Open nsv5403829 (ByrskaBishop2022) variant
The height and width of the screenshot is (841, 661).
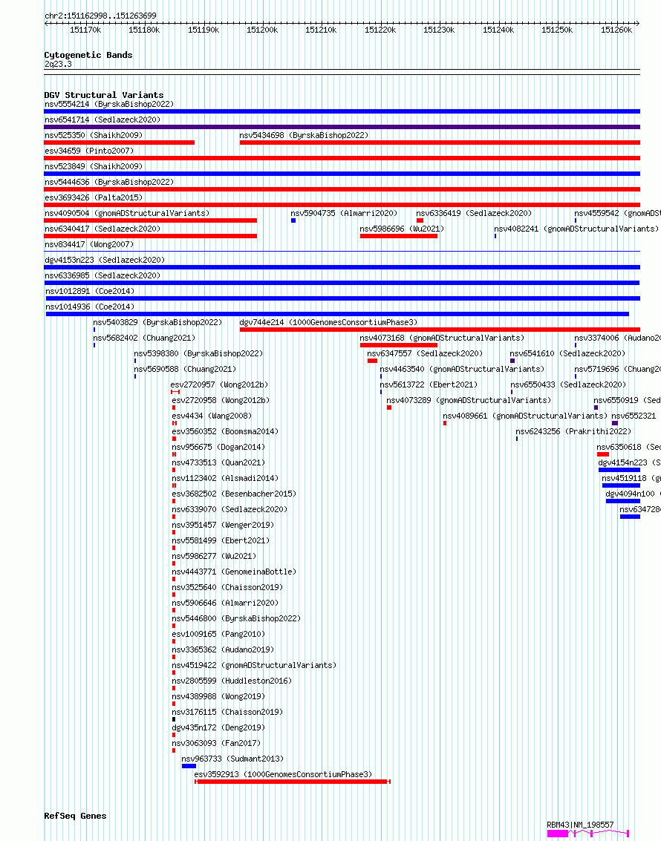click(157, 322)
